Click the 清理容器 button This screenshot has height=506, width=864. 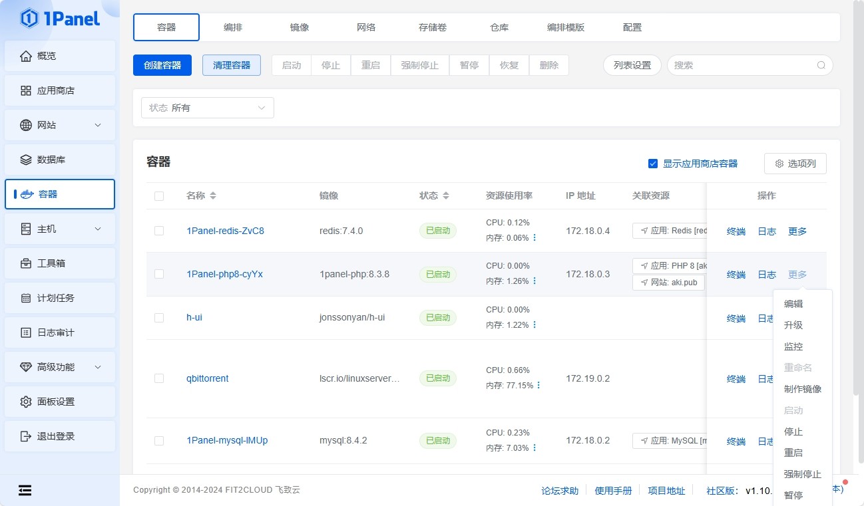click(x=232, y=65)
